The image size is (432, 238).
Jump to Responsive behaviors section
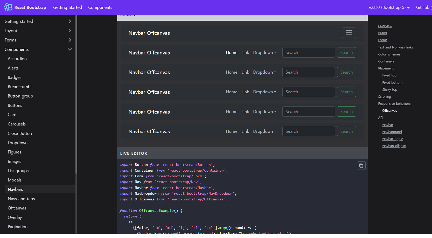point(394,103)
